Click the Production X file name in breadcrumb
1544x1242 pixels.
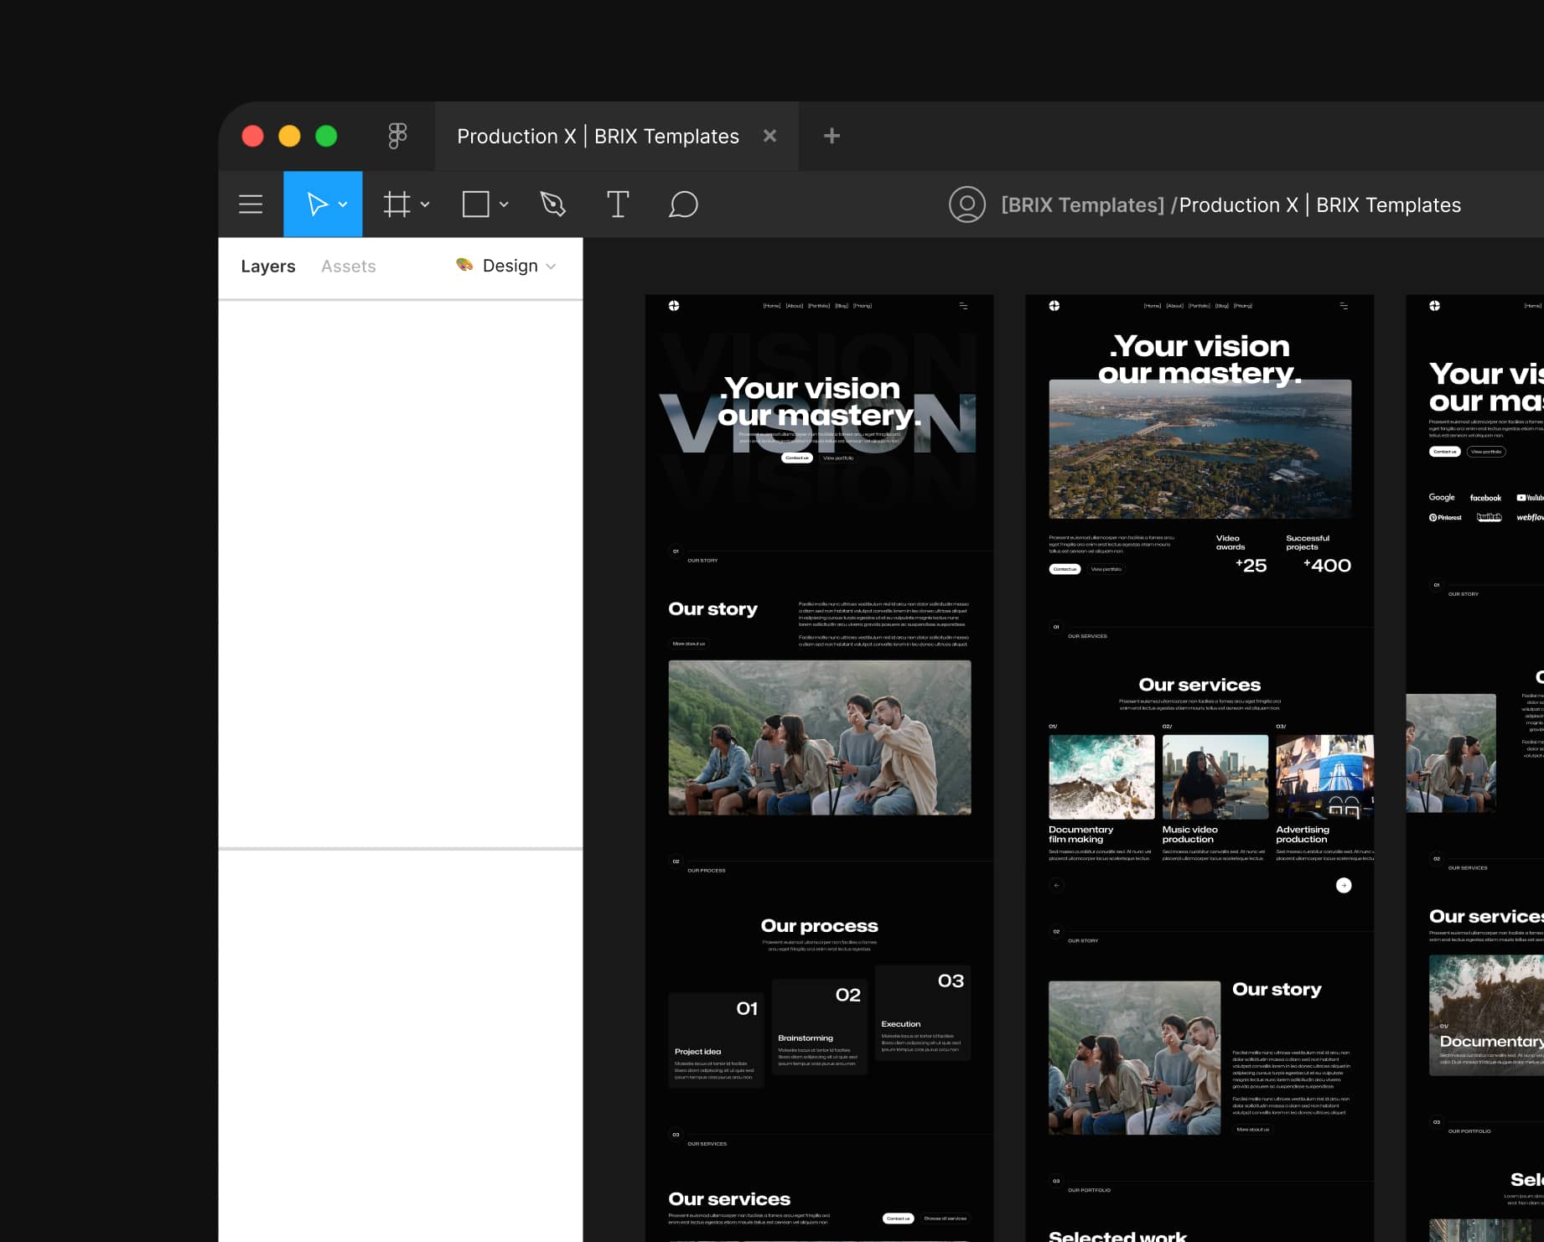tap(1320, 205)
